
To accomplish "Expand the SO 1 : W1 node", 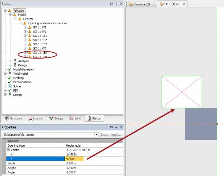I will coord(25,31).
